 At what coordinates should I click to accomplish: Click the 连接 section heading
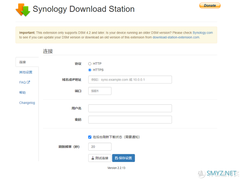pyautogui.click(x=48, y=51)
